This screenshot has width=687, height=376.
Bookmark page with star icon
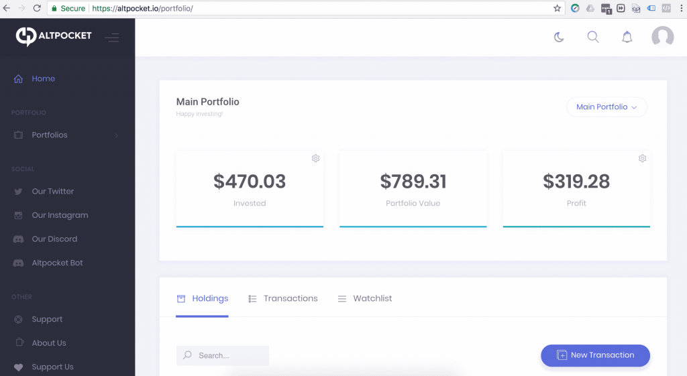[x=557, y=8]
